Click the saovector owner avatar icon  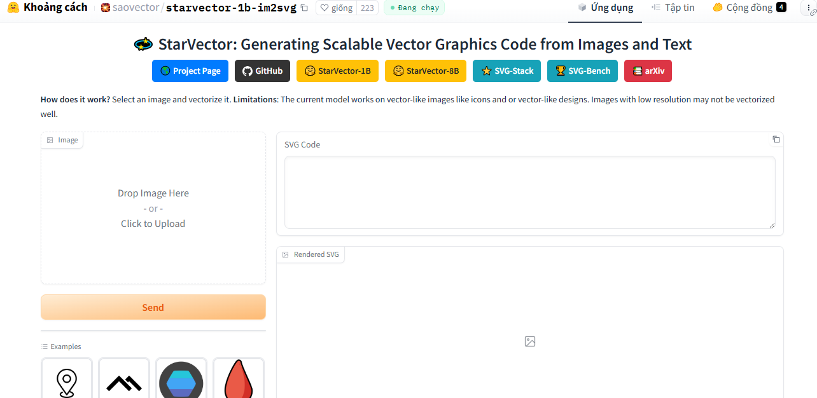click(106, 8)
